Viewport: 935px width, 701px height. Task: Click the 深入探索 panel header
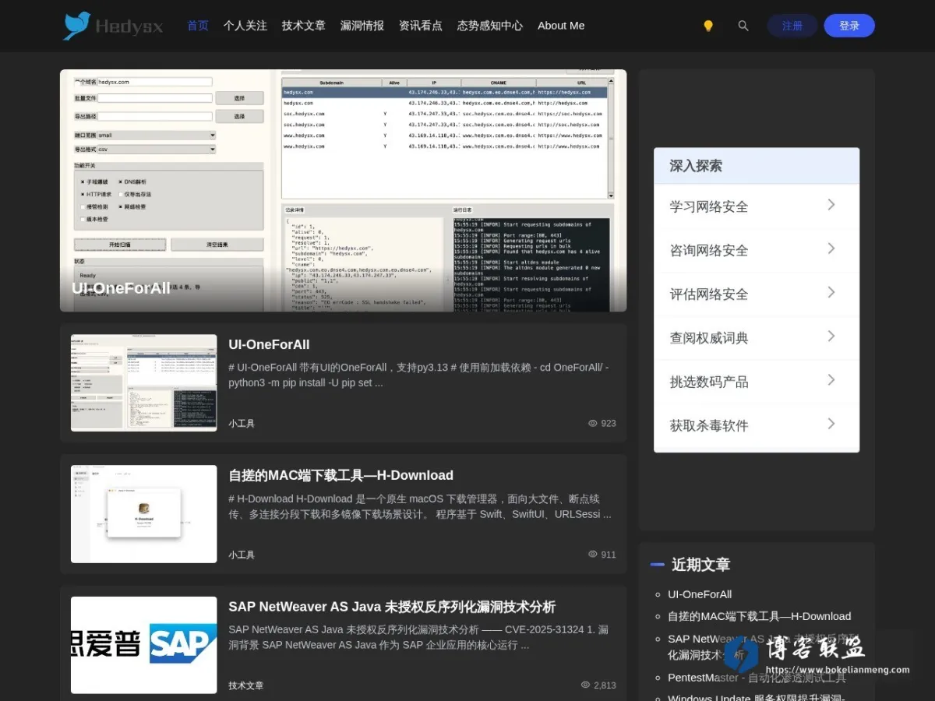tap(757, 166)
